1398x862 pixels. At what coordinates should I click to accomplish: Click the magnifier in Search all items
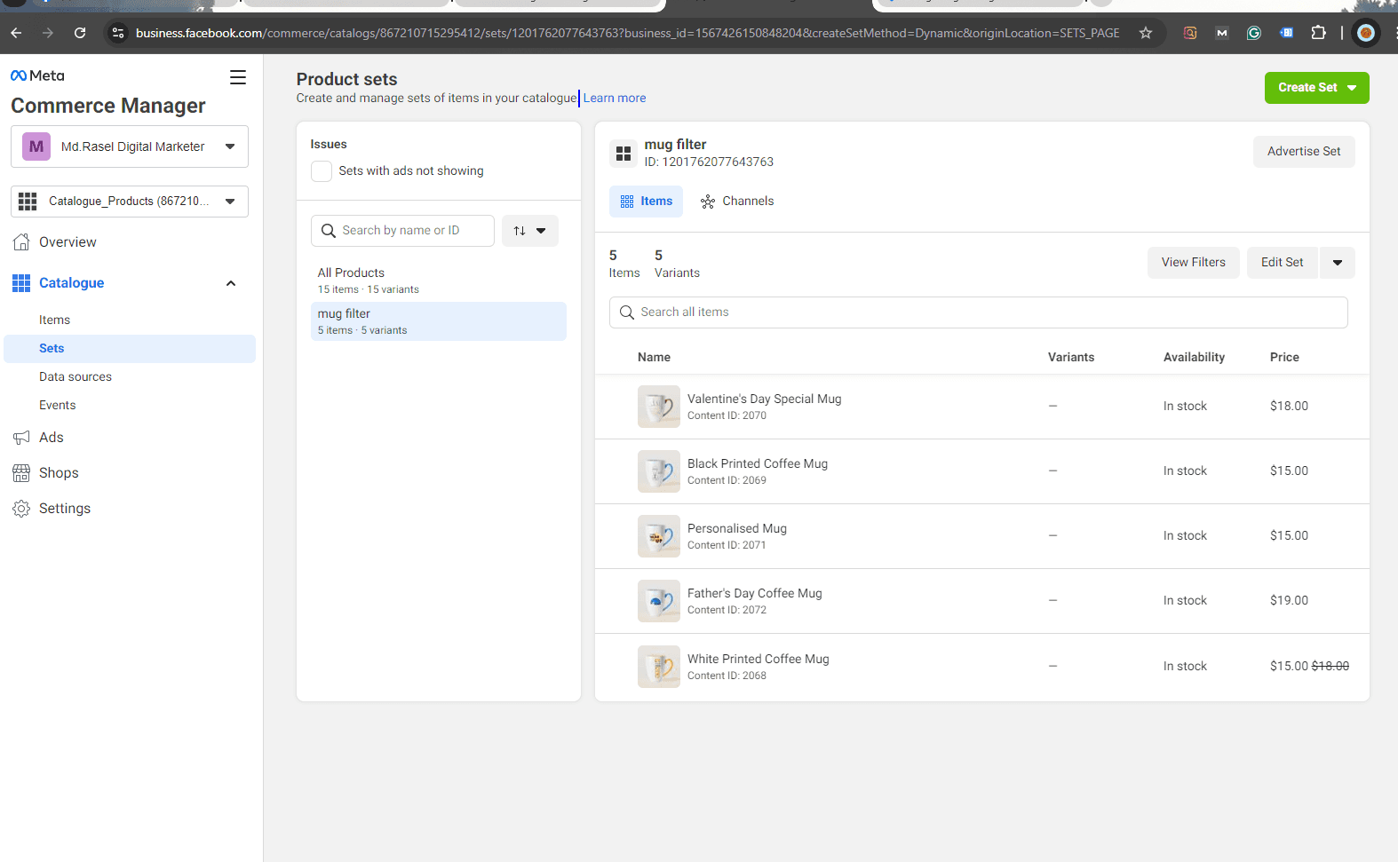click(x=627, y=312)
